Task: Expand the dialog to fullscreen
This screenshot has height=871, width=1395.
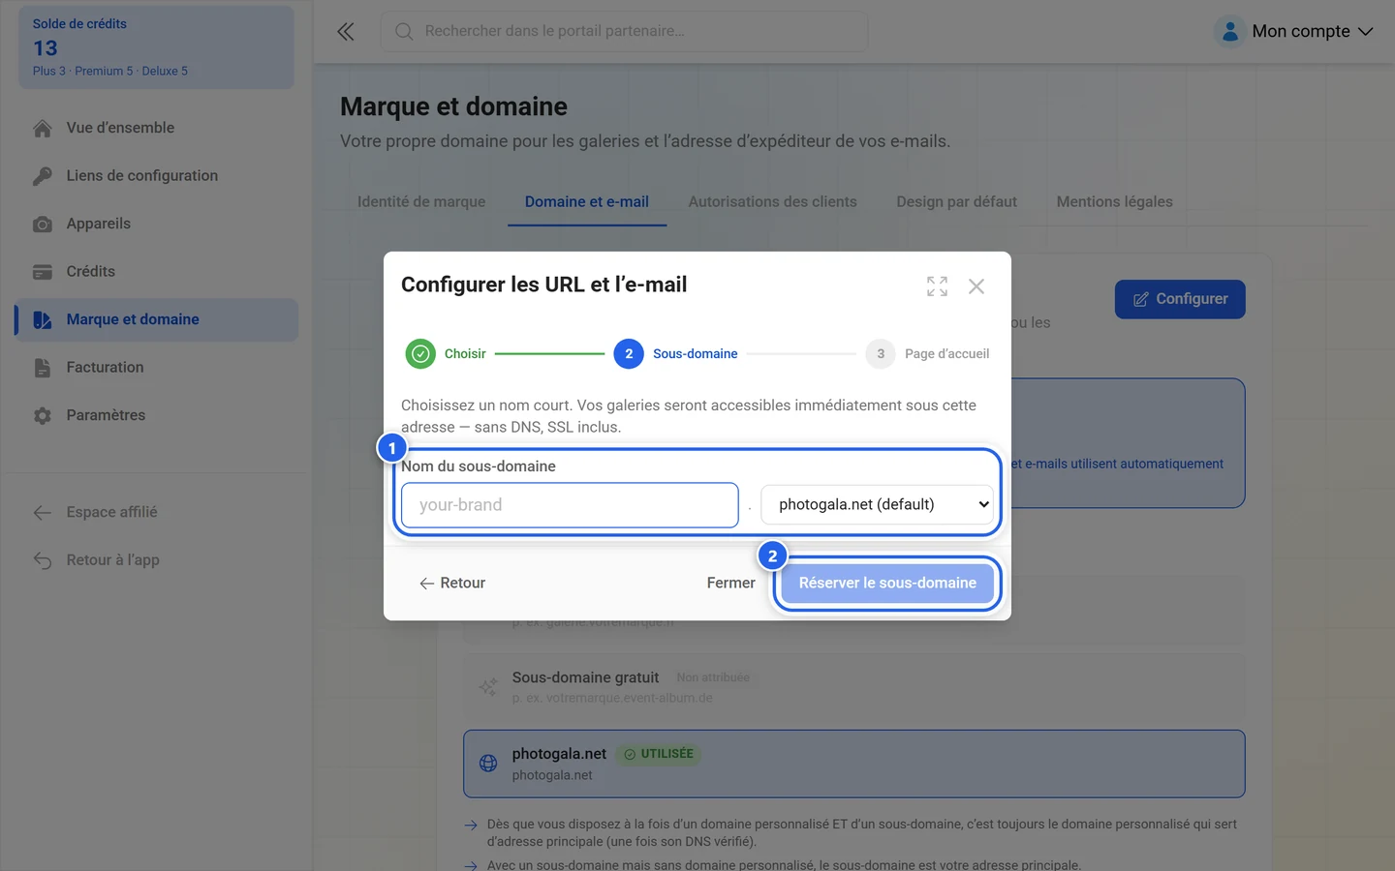Action: (x=937, y=286)
